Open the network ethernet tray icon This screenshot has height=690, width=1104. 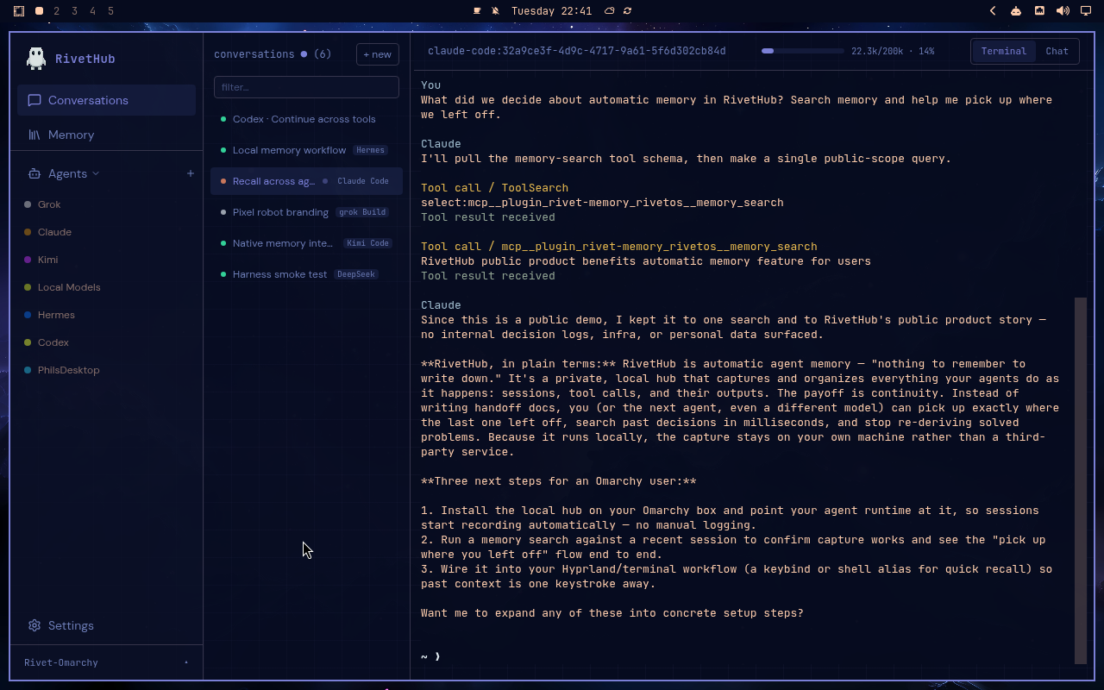[x=1039, y=11]
